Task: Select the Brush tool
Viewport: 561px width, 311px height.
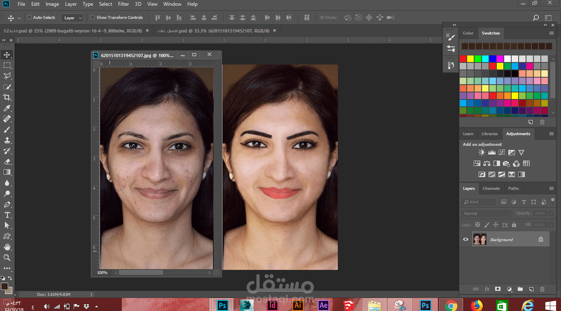Action: [x=7, y=129]
